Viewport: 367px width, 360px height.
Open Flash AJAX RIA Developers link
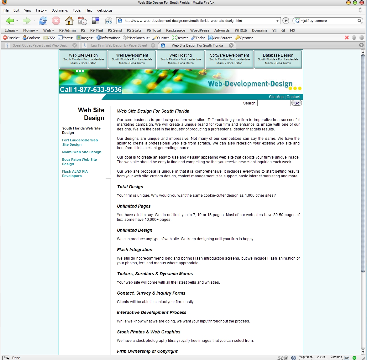pos(75,174)
